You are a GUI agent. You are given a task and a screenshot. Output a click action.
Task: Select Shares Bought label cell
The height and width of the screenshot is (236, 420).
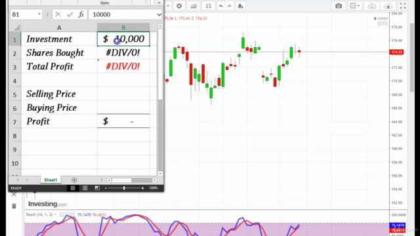[59, 52]
